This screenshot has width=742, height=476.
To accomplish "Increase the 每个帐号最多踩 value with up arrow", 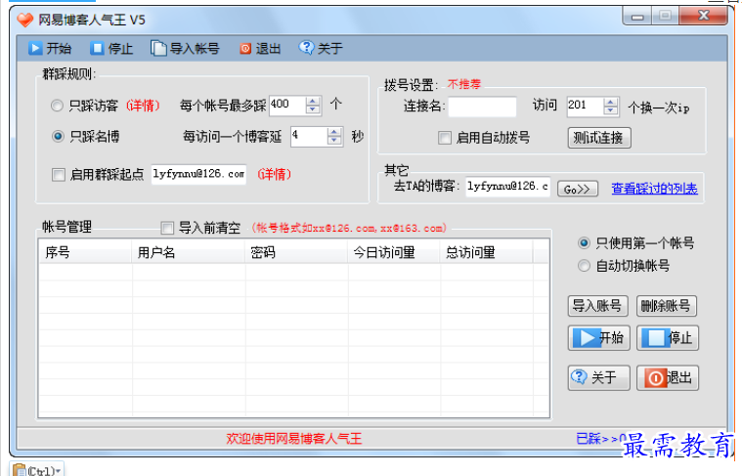I will pyautogui.click(x=313, y=101).
